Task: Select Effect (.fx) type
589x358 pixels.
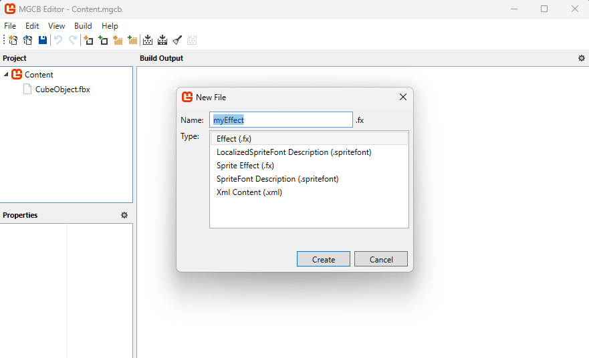Action: point(309,138)
